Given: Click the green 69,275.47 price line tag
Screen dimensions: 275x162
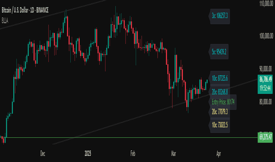Looking at the screenshot, I should pyautogui.click(x=266, y=137).
